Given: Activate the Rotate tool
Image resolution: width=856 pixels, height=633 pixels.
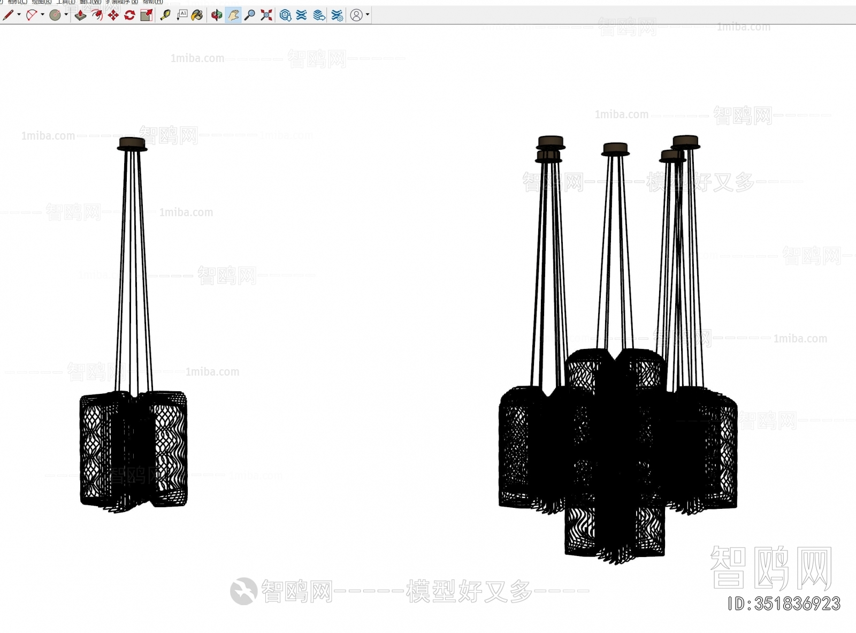Looking at the screenshot, I should pyautogui.click(x=129, y=15).
